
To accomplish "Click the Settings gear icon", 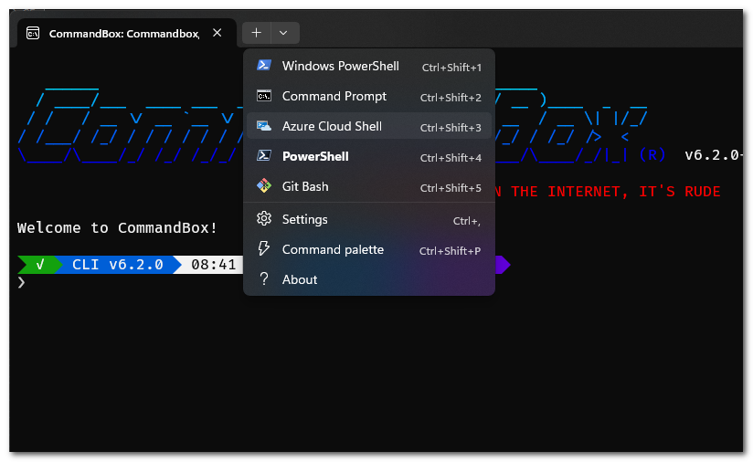I will click(264, 219).
